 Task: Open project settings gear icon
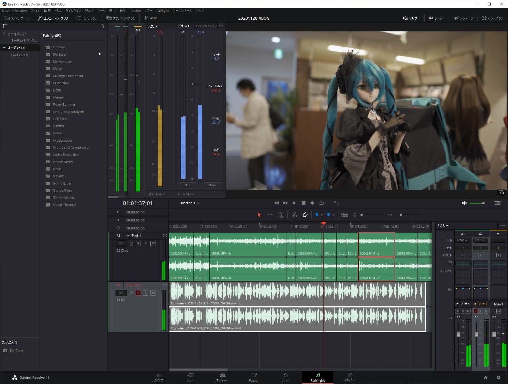(x=498, y=378)
